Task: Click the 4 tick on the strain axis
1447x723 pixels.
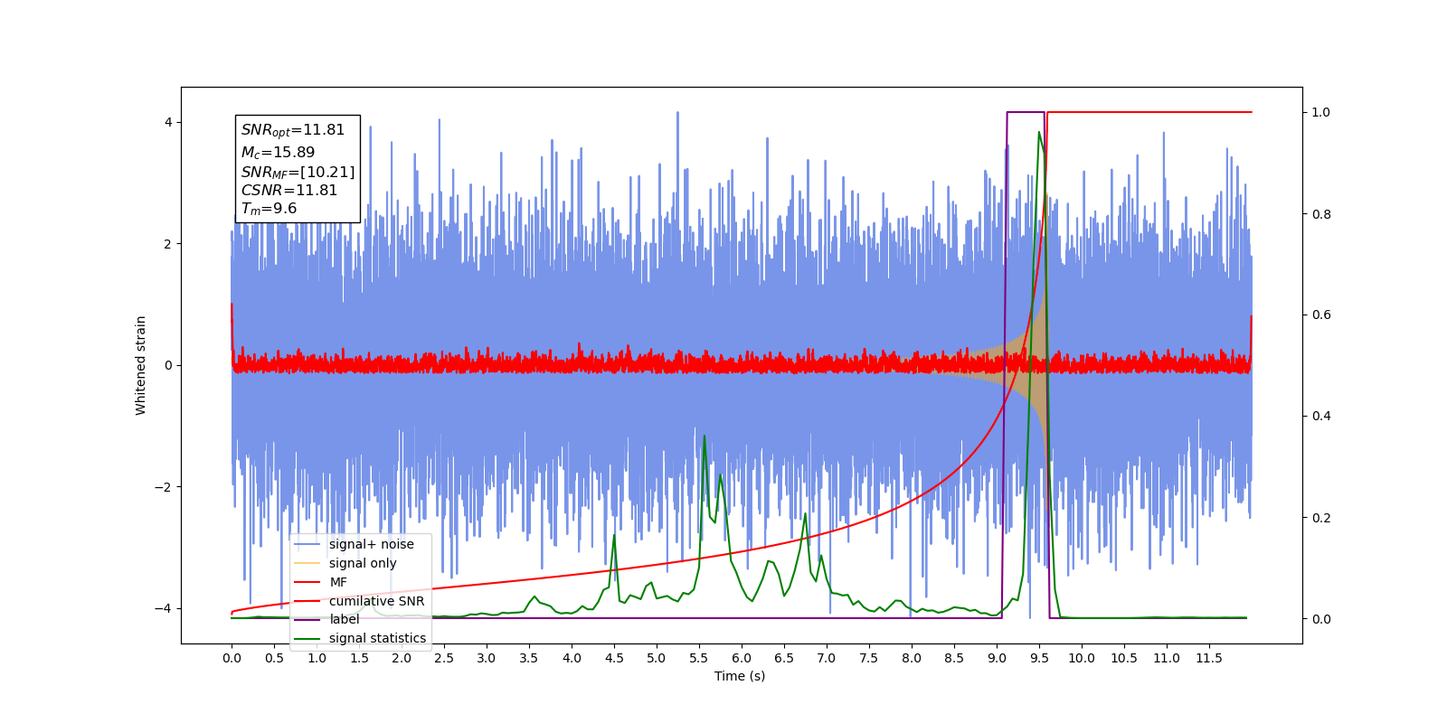Action: coord(167,122)
